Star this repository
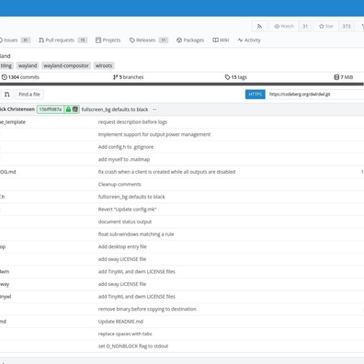 tap(326, 27)
